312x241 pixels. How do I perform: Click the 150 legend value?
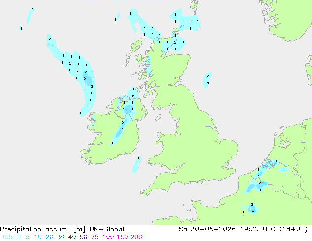coord(123,237)
